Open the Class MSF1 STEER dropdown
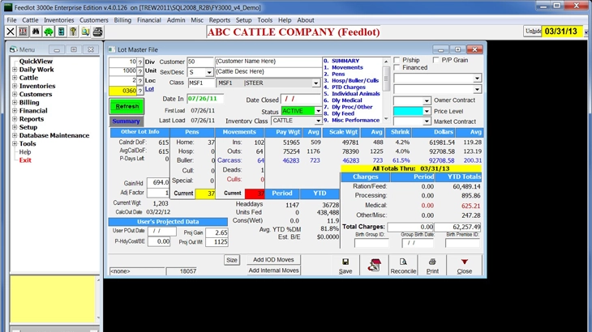592x332 pixels. pos(315,83)
